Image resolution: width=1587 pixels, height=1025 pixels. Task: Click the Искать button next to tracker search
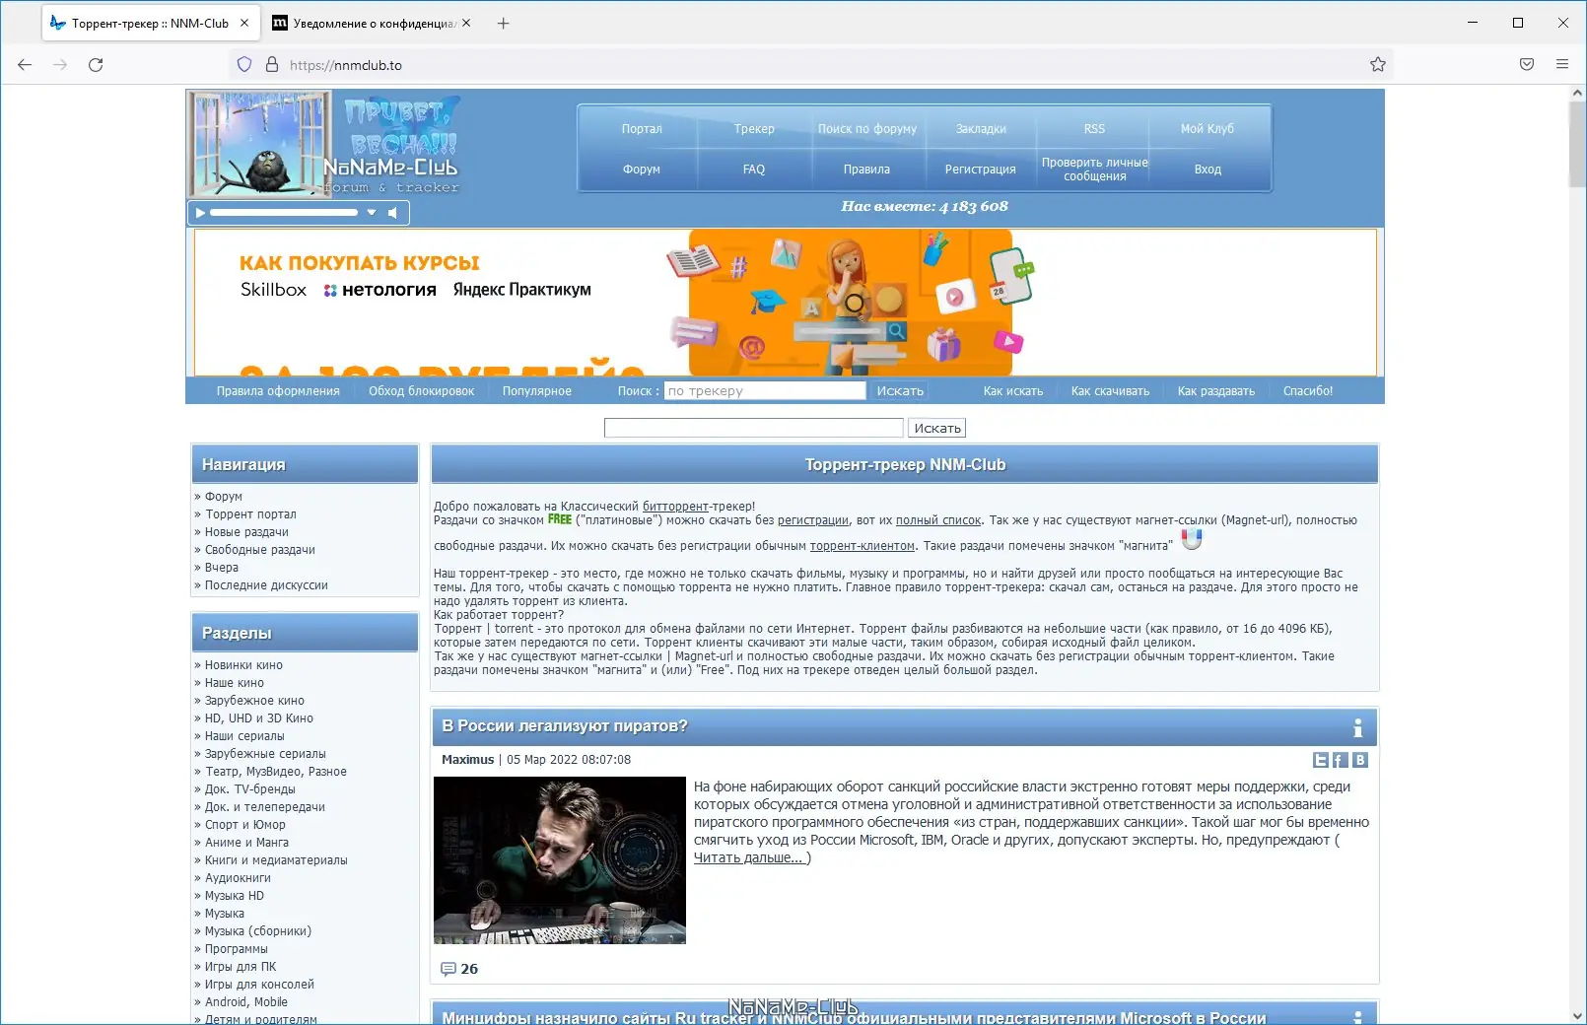[x=900, y=391]
